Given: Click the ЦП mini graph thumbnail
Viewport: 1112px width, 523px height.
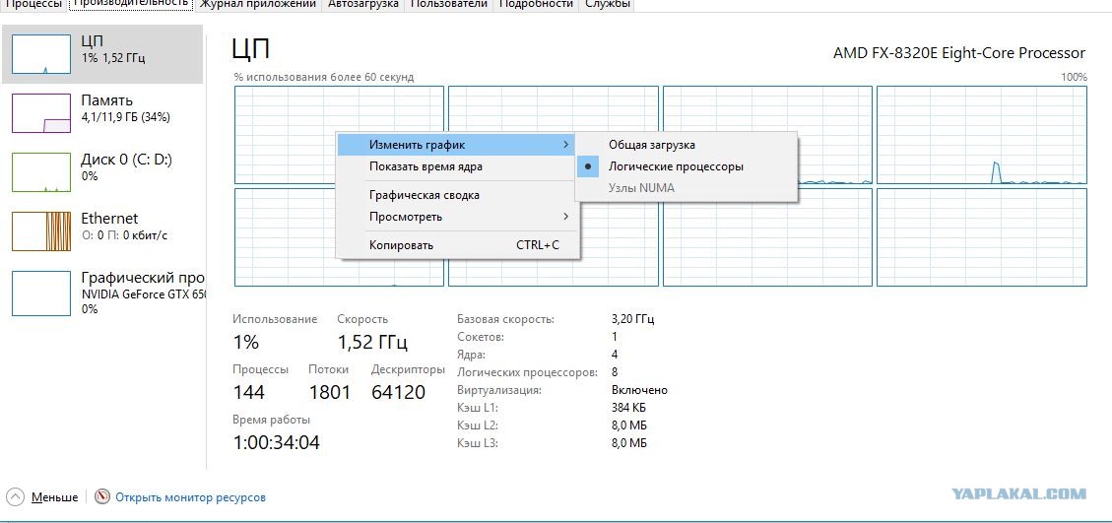Looking at the screenshot, I should [41, 54].
